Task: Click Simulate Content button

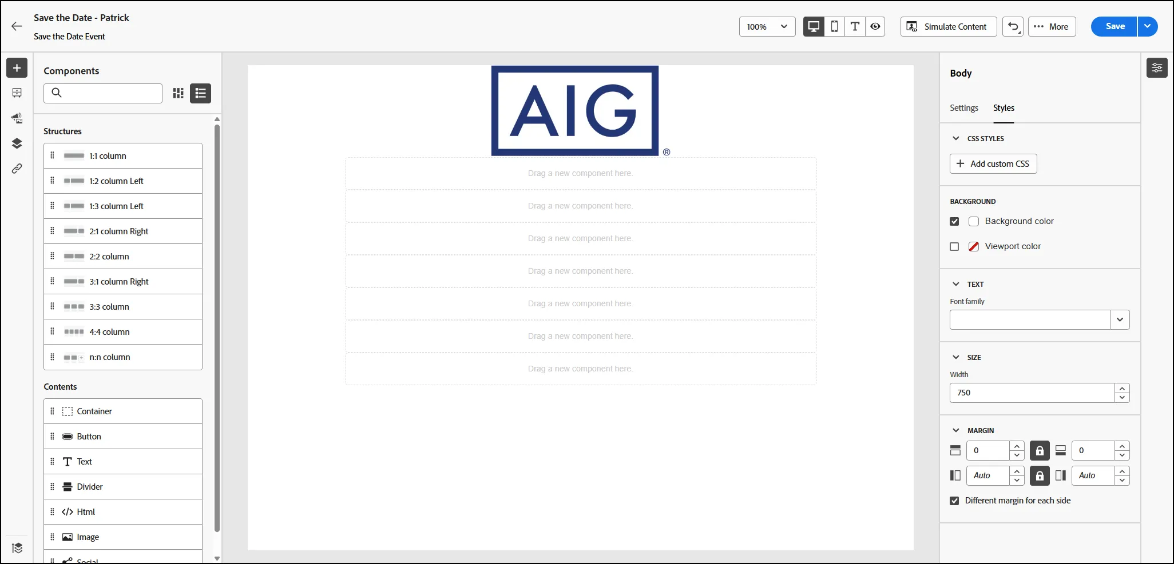Action: (x=949, y=26)
